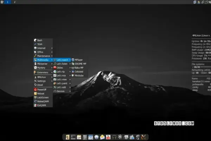Start Celluloid from the submenu
Screen dimensions: 211x141
(x=79, y=72)
